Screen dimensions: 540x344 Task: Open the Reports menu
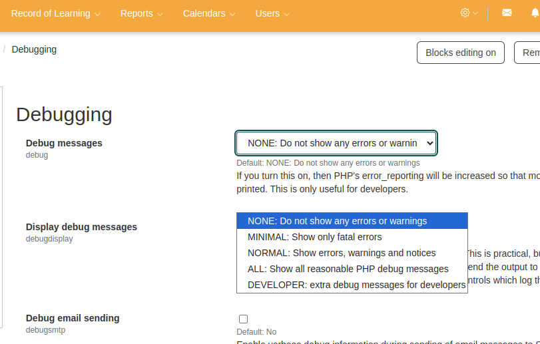point(141,14)
